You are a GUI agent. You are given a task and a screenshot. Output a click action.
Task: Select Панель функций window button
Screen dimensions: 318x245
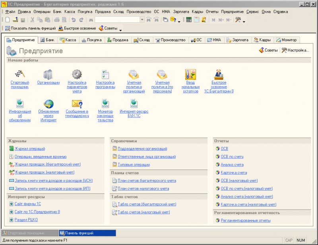[x=87, y=233]
